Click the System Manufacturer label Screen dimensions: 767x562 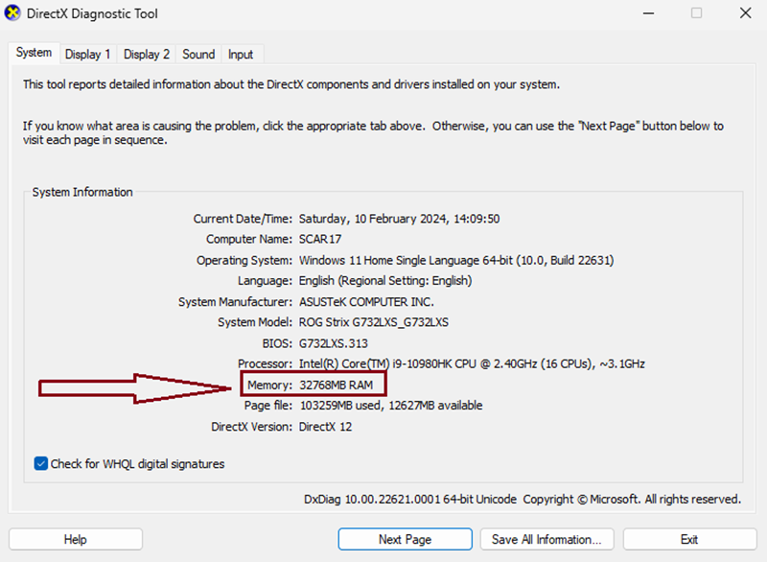click(235, 302)
